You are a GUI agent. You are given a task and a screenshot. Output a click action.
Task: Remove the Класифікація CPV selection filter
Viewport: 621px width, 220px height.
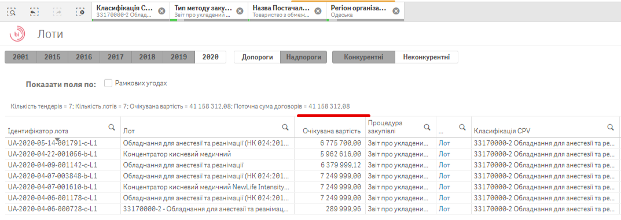coord(161,11)
